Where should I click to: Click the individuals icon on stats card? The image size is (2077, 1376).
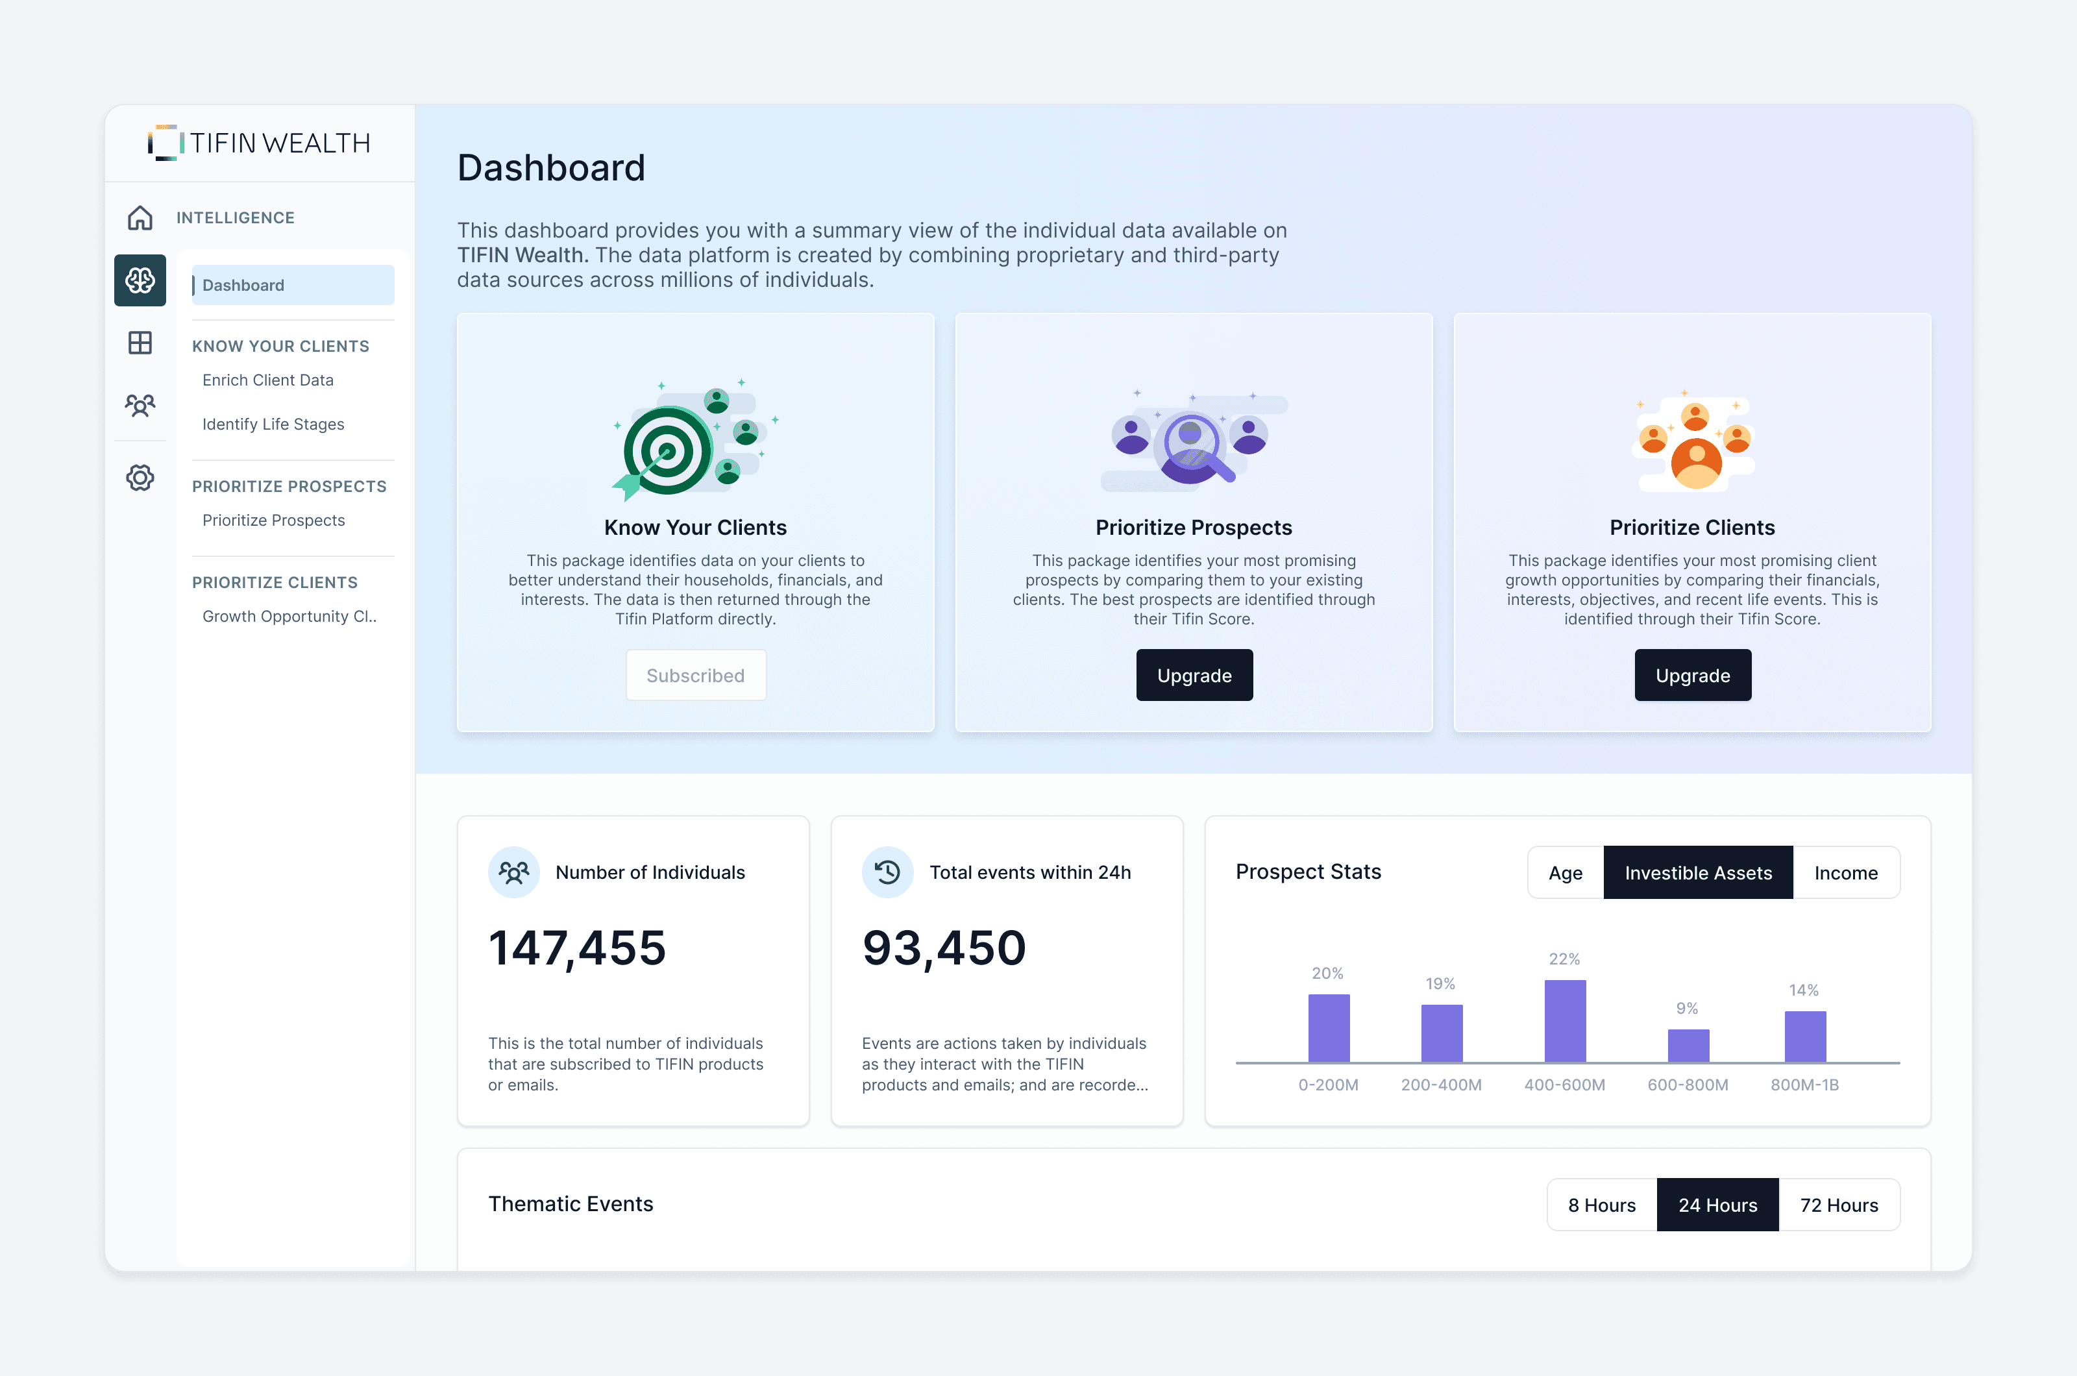(513, 872)
